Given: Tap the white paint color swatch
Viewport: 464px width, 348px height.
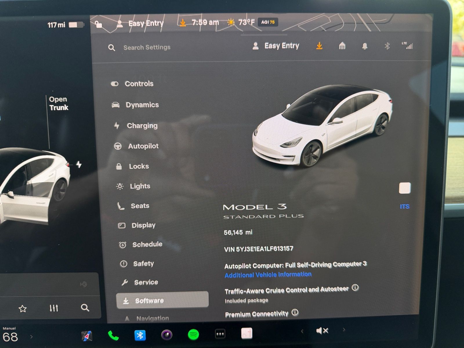Looking at the screenshot, I should [x=405, y=188].
